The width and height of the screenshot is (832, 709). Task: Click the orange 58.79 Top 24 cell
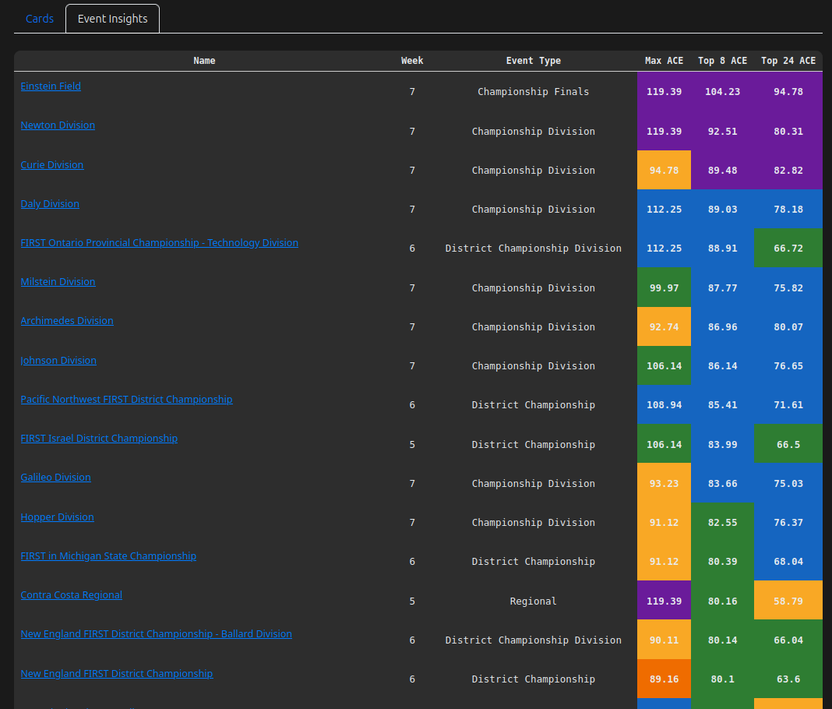click(788, 601)
